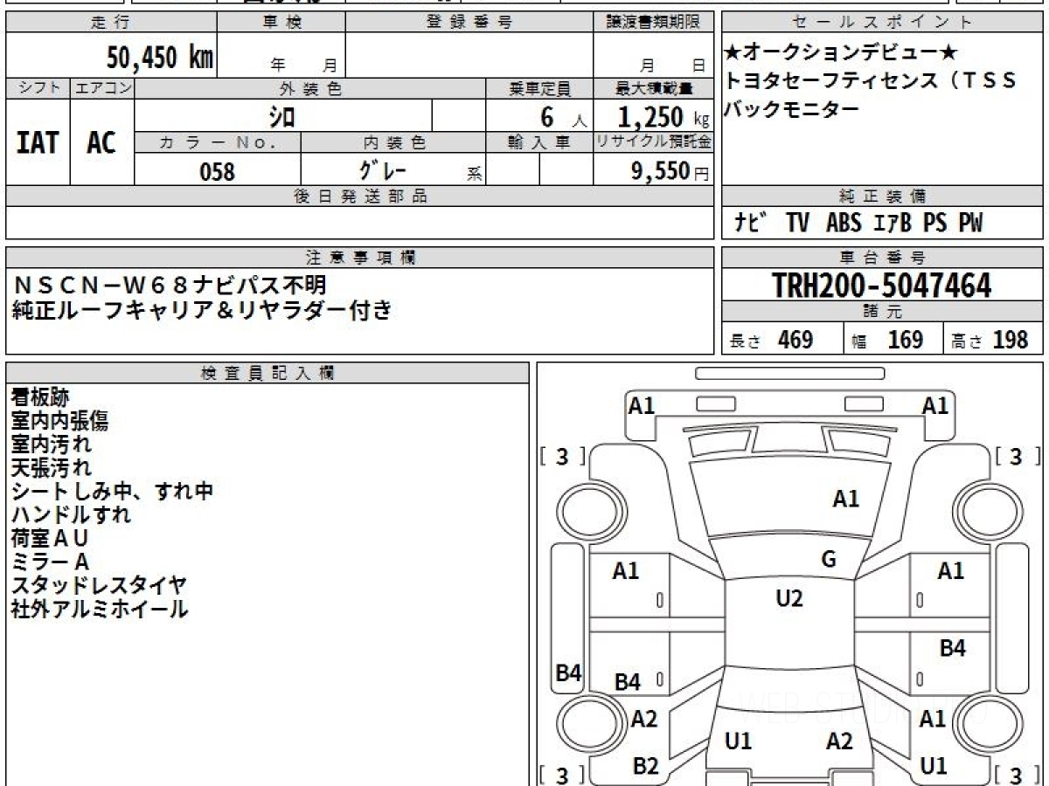
Task: Select the ハンドルすれ inspector note
Action: [72, 515]
